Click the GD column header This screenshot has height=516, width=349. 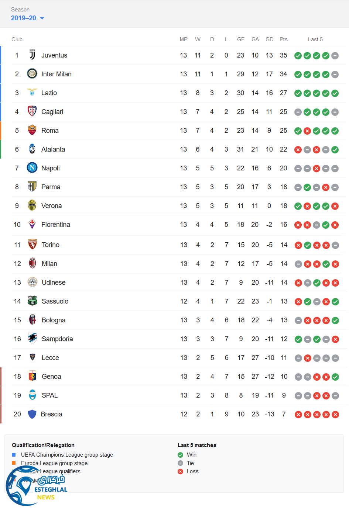coord(269,39)
